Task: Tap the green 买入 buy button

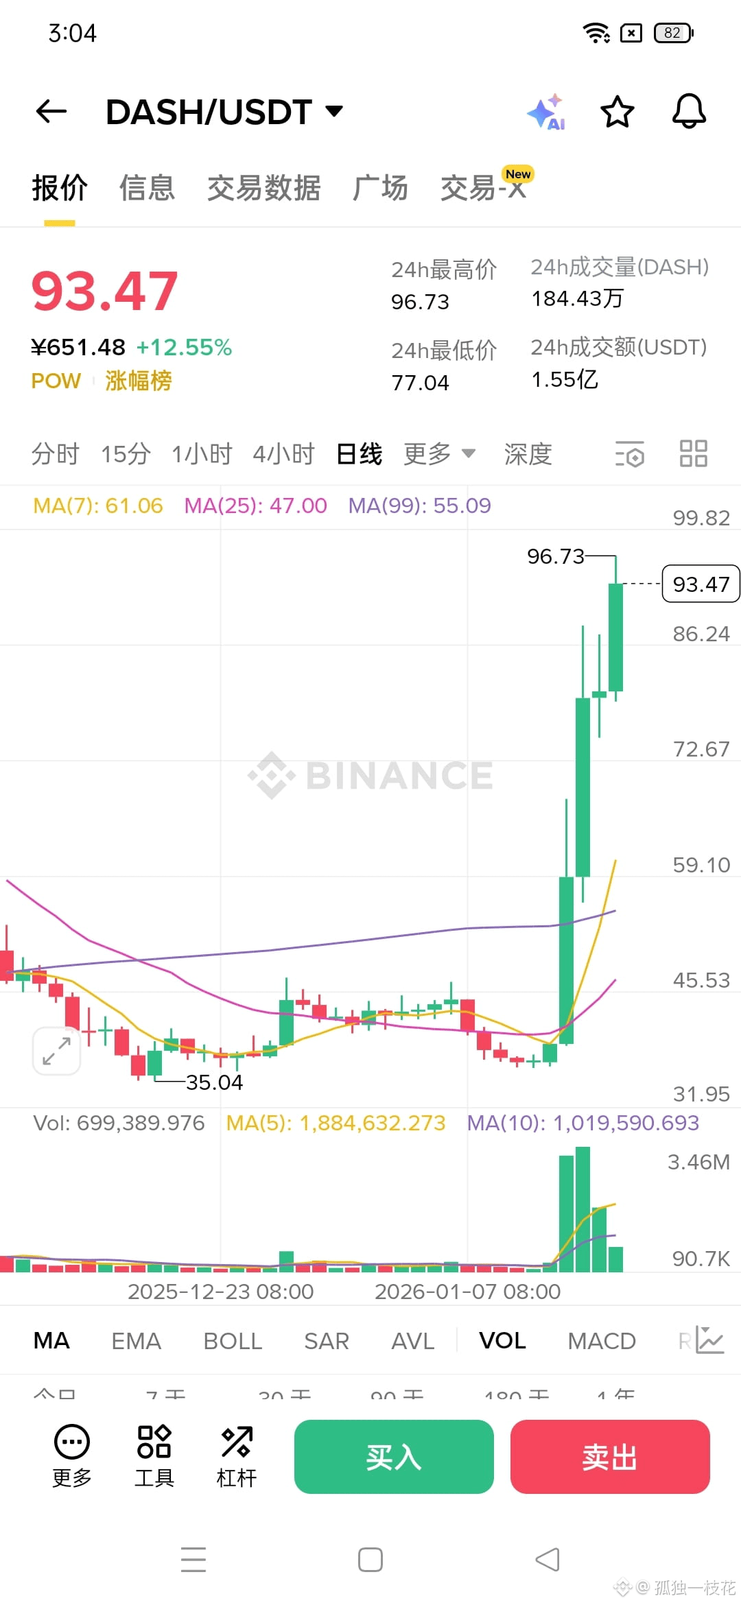Action: [394, 1456]
